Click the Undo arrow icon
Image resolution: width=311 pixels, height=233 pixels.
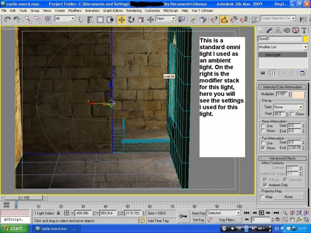(7, 20)
